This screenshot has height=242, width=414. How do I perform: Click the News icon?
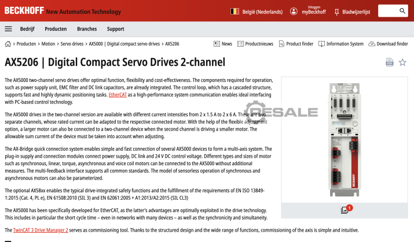[217, 44]
